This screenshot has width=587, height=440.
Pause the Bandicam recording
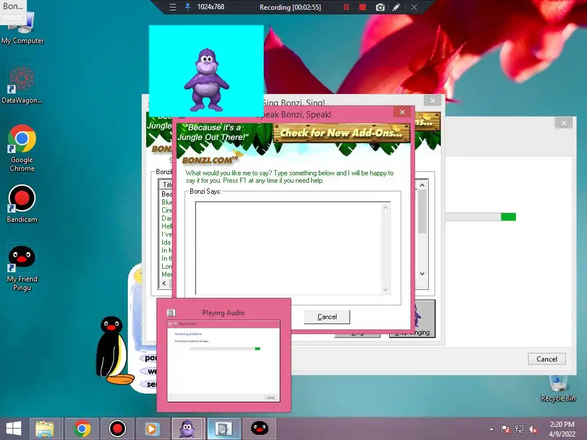[x=346, y=7]
